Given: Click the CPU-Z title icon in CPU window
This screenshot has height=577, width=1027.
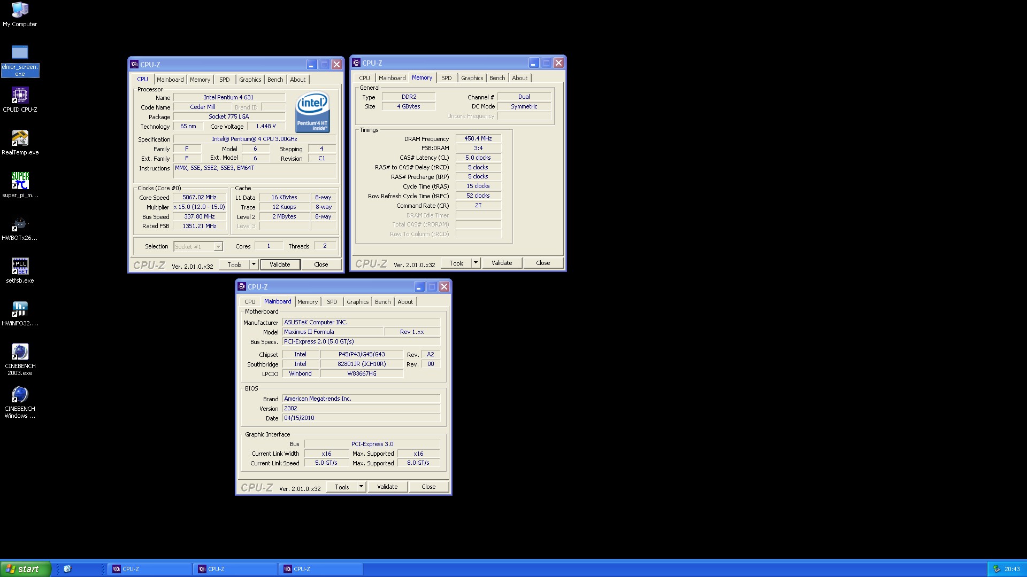Looking at the screenshot, I should click(x=134, y=65).
